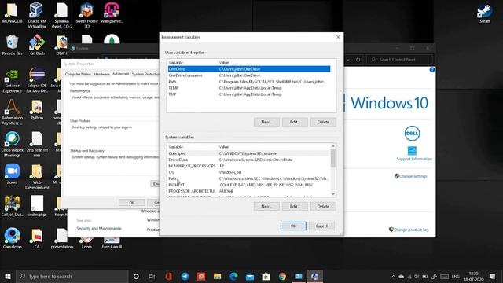This screenshot has width=503, height=283.
Task: Launch the Cisco Webex Meetings shortcut
Action: [x=13, y=145]
